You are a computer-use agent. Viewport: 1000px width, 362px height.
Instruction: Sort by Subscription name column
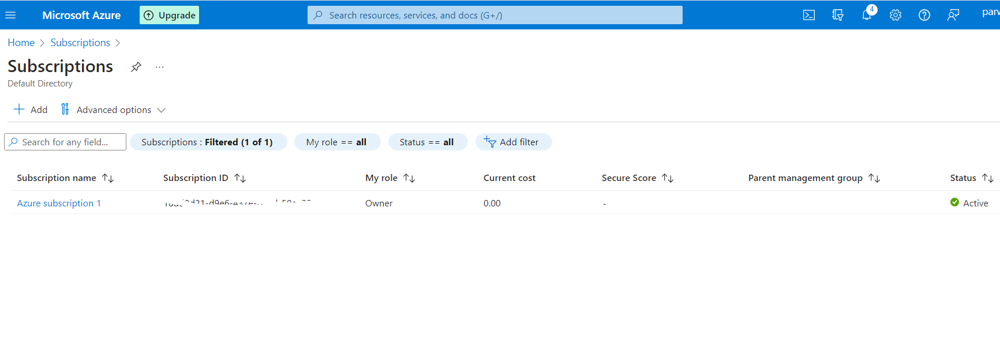point(65,178)
